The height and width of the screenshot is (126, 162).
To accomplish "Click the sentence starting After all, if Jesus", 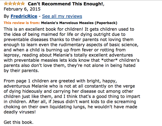I will [x=71, y=107].
